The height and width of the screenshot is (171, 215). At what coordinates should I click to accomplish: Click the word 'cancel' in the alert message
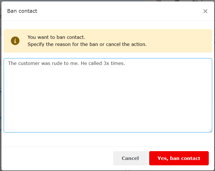coord(117,45)
